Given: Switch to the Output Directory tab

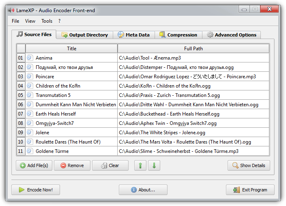Looking at the screenshot, I should tap(85, 35).
